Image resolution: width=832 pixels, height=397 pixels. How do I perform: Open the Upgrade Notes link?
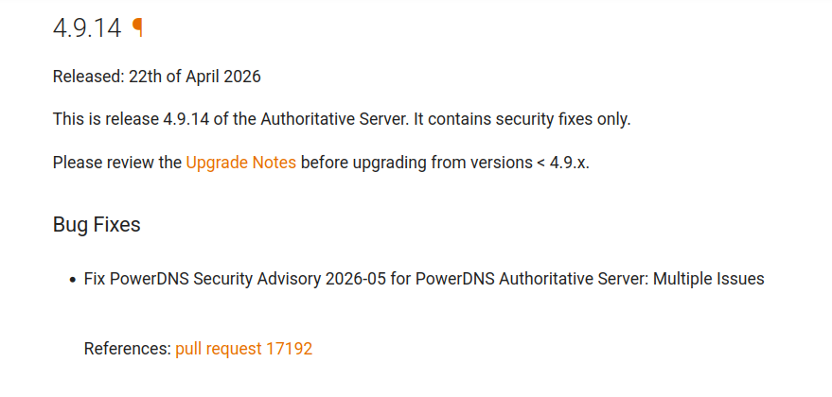(240, 163)
